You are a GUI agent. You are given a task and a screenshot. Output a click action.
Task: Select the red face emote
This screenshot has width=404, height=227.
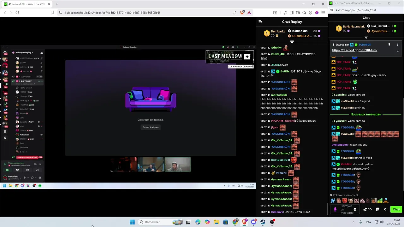click(344, 201)
